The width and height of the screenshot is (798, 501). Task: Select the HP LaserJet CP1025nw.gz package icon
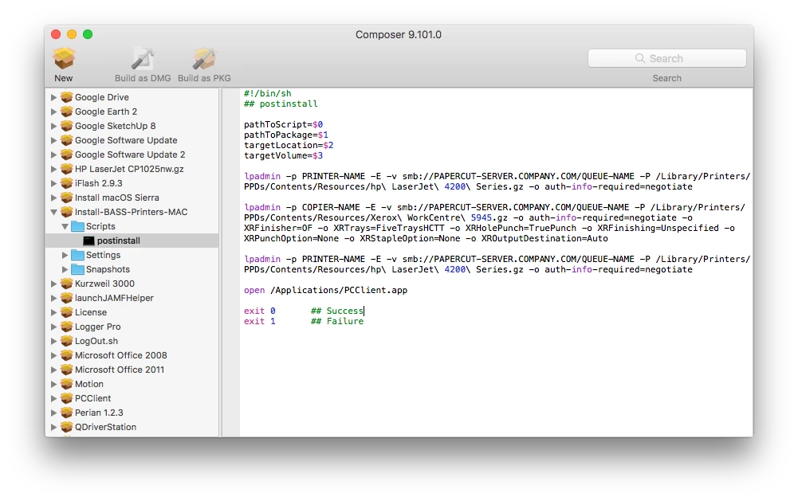pyautogui.click(x=67, y=168)
